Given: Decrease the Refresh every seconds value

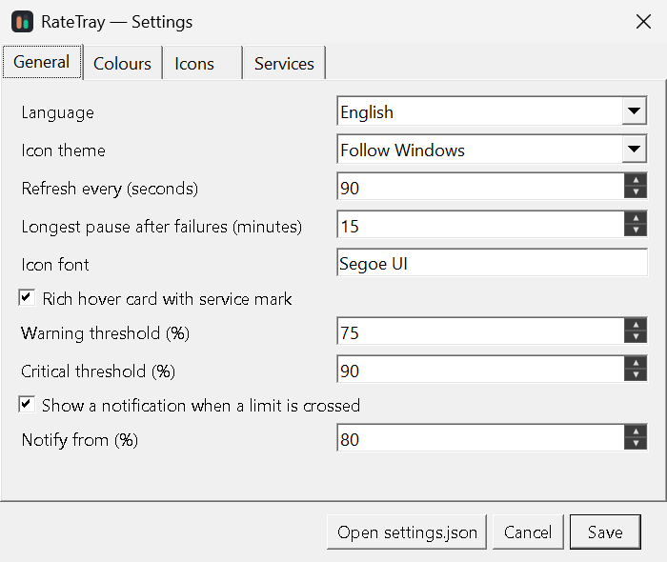Looking at the screenshot, I should [636, 192].
